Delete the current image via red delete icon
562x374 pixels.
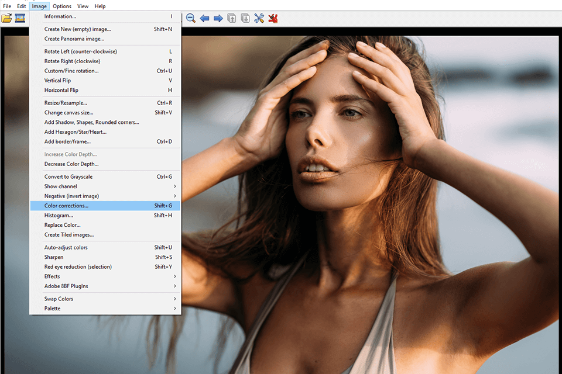click(273, 18)
